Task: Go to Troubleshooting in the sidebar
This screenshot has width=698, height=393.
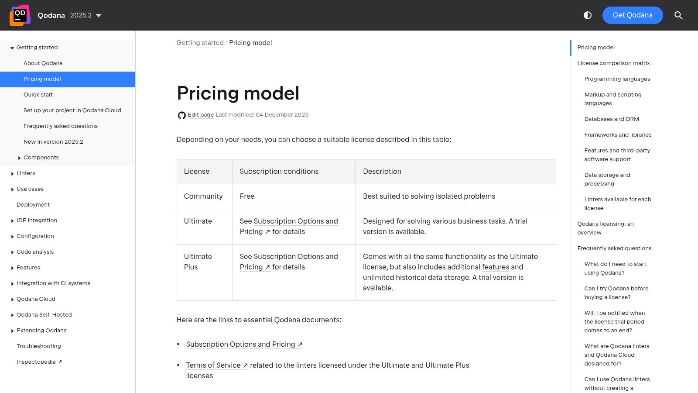Action: tap(39, 346)
